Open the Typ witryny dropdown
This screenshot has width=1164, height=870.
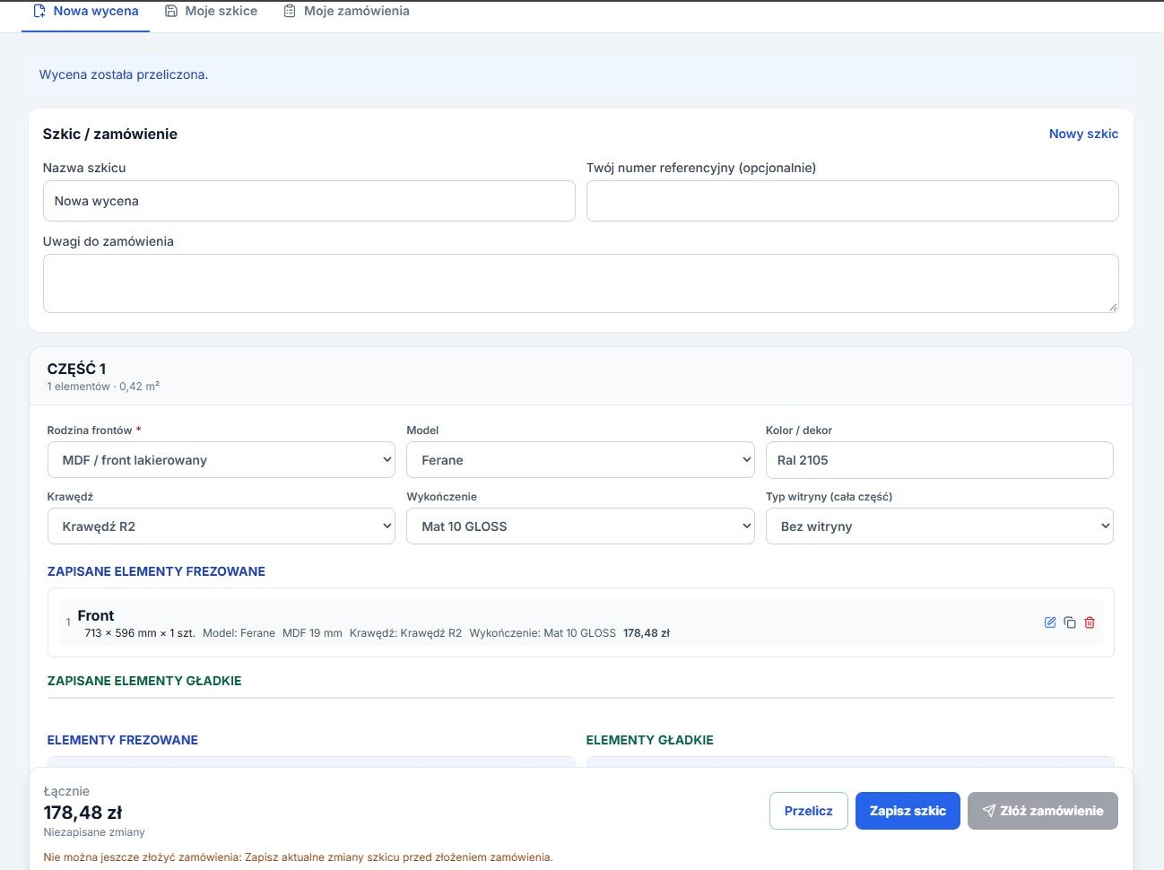[940, 526]
